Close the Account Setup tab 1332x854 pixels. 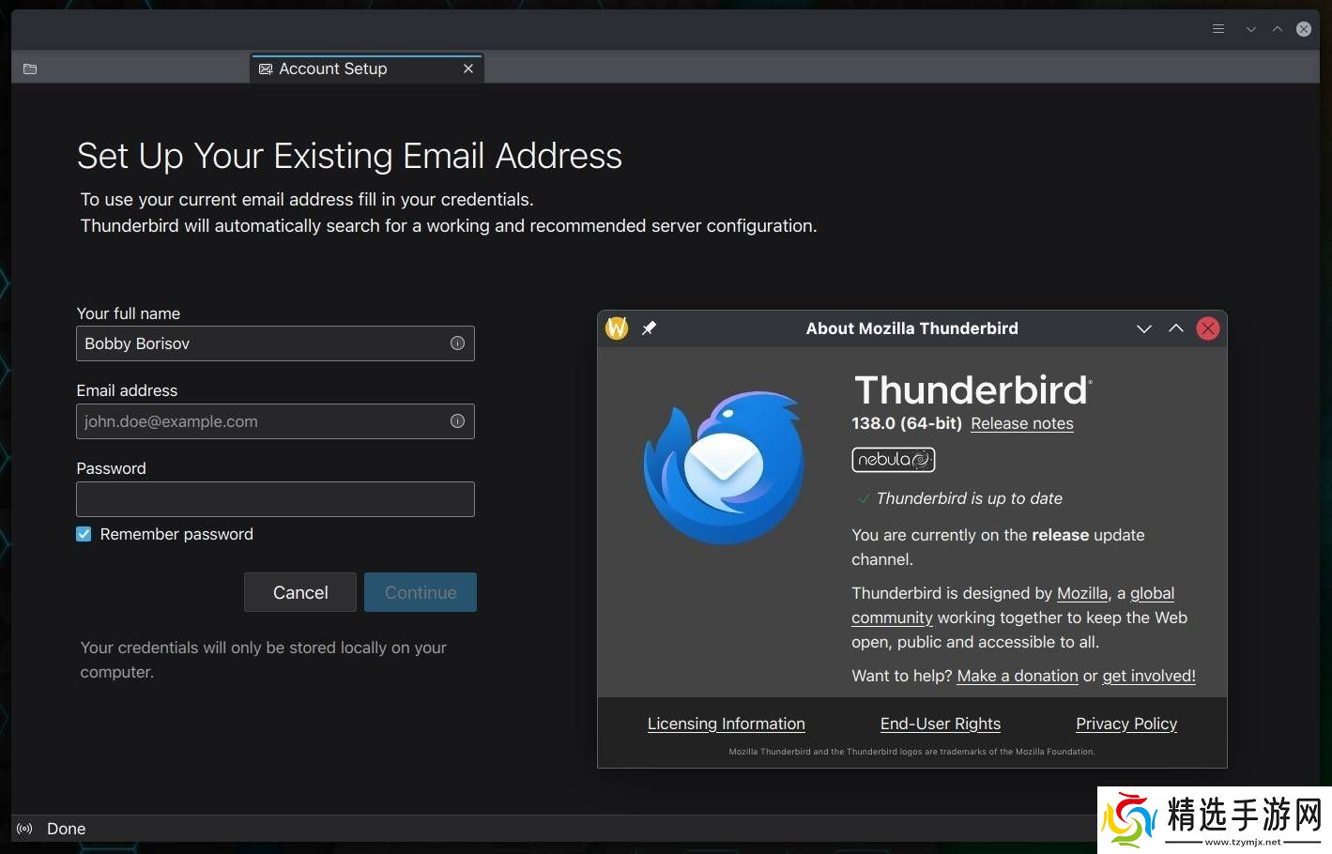coord(468,69)
